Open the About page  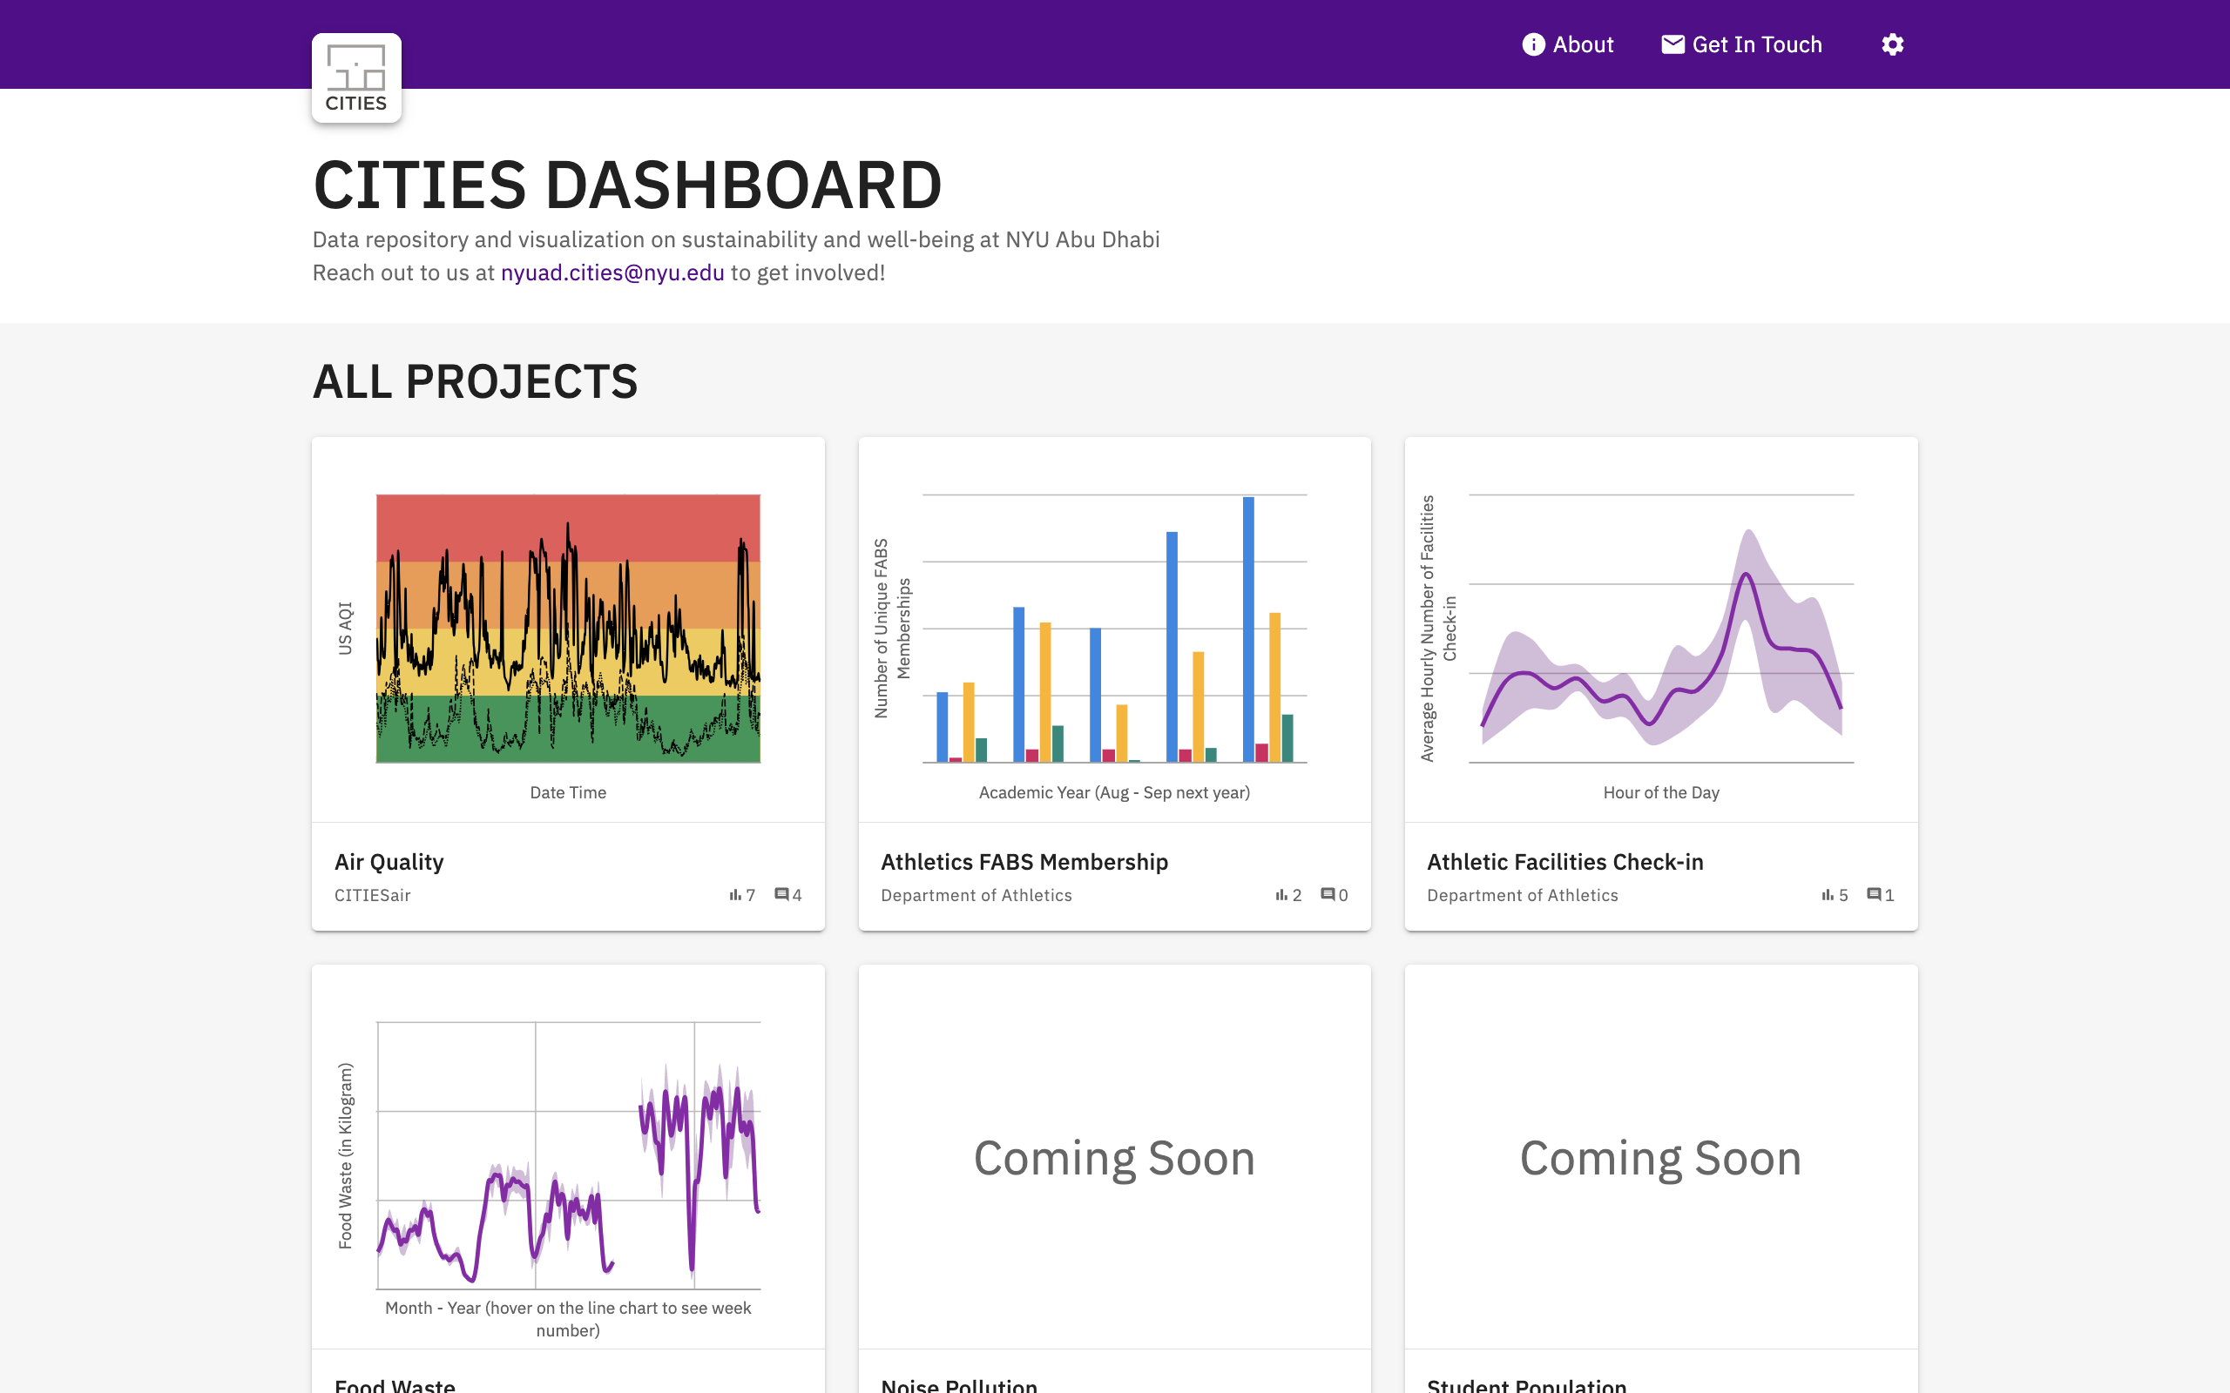tap(1567, 44)
